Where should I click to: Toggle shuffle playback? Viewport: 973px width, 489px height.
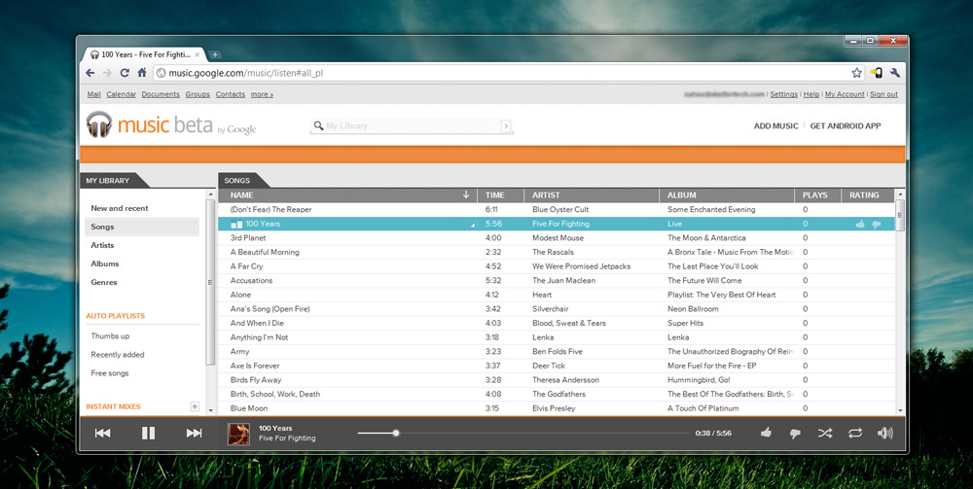point(825,434)
